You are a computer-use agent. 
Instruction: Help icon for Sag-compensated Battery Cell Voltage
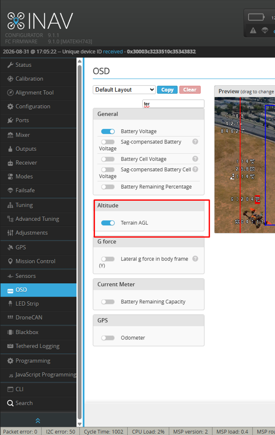[196, 169]
